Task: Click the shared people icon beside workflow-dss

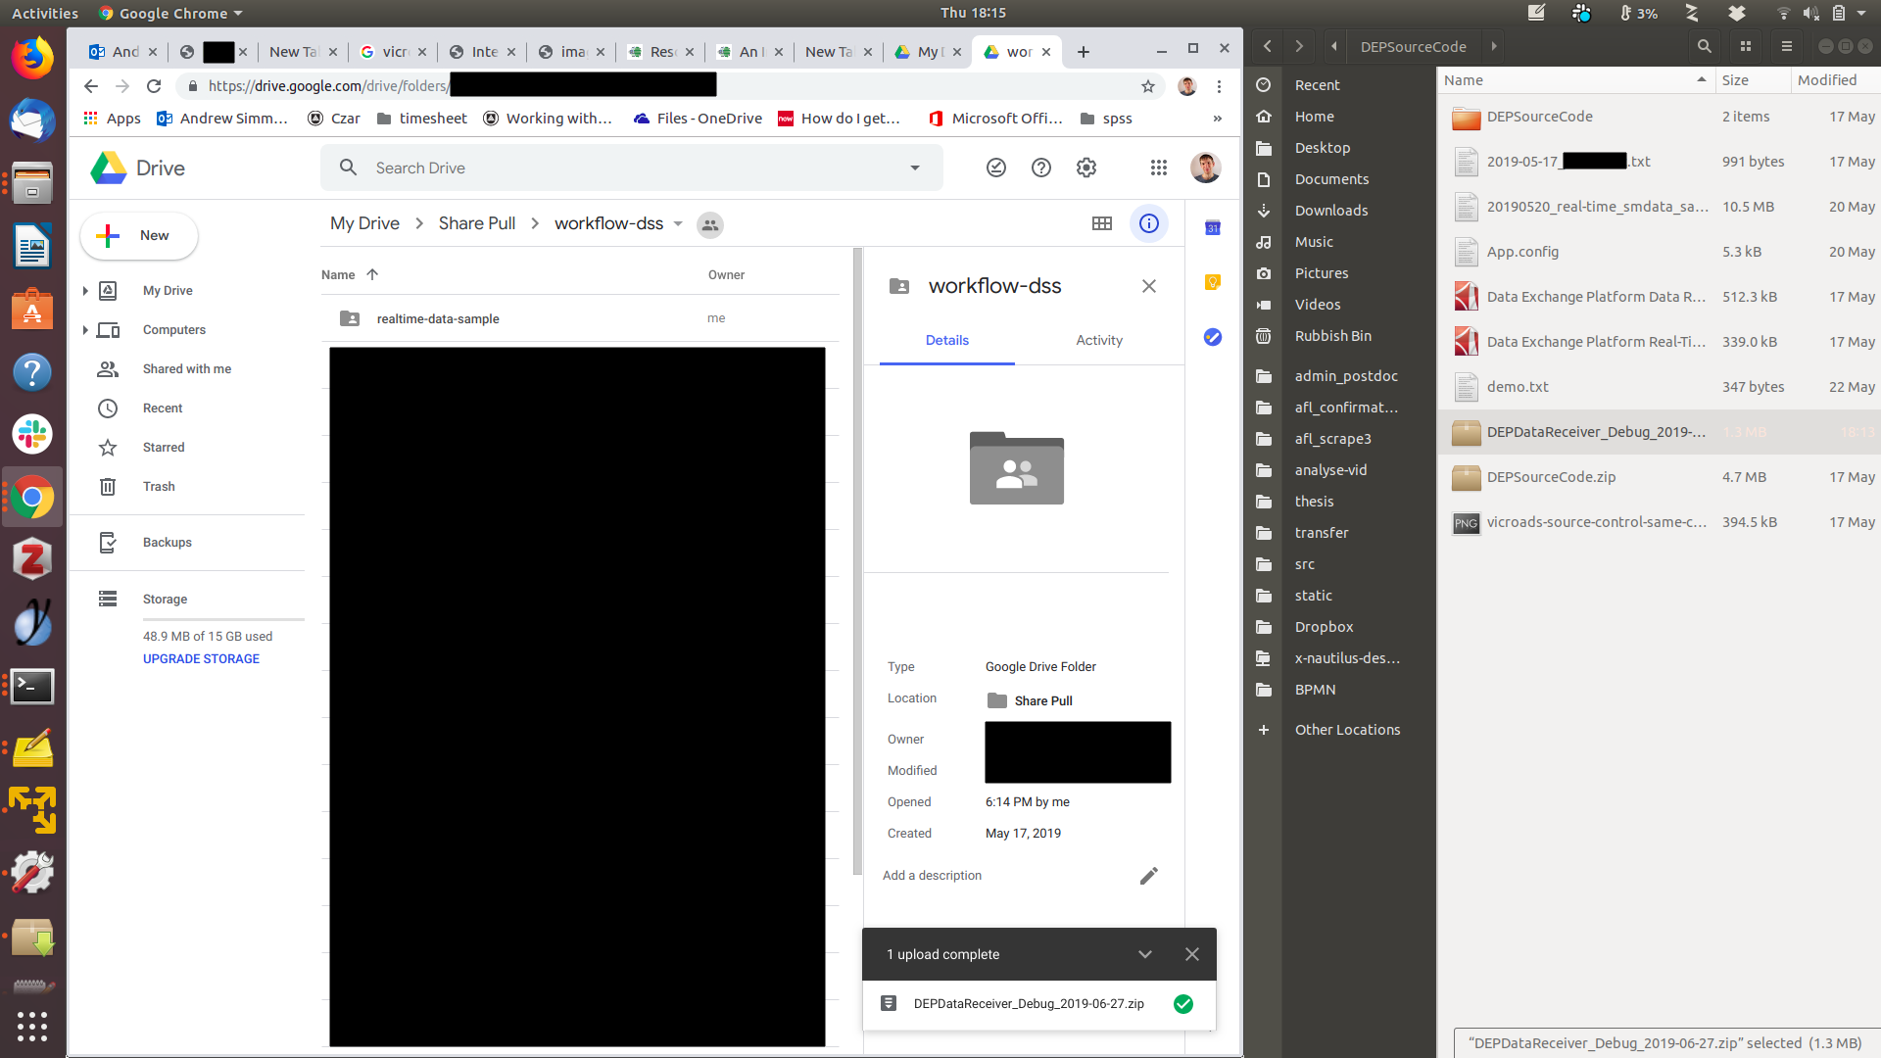Action: pyautogui.click(x=709, y=224)
